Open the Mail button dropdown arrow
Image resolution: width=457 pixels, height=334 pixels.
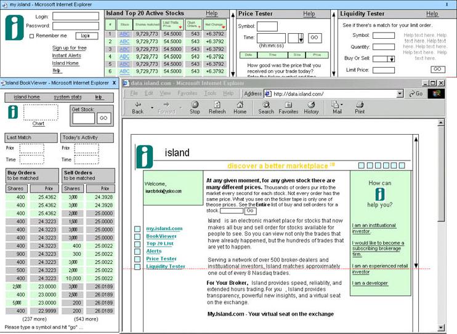(342, 104)
